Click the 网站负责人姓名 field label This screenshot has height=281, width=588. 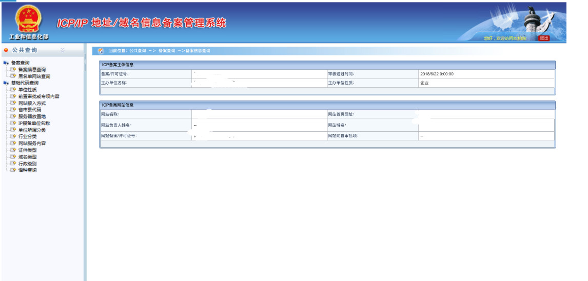(x=116, y=125)
